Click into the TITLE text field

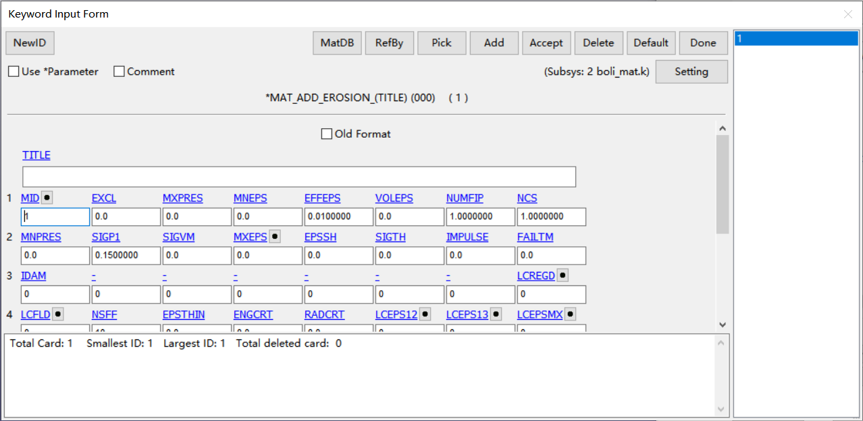click(299, 177)
